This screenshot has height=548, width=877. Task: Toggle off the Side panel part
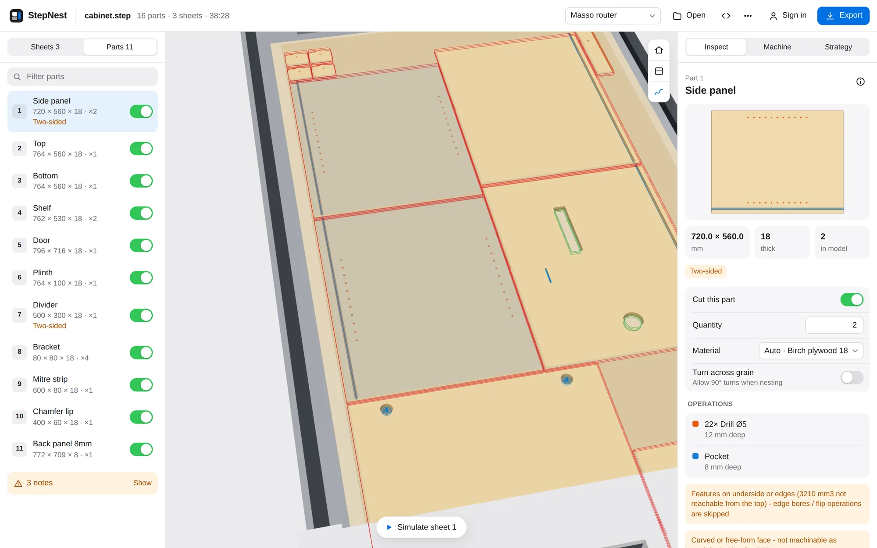pos(141,111)
